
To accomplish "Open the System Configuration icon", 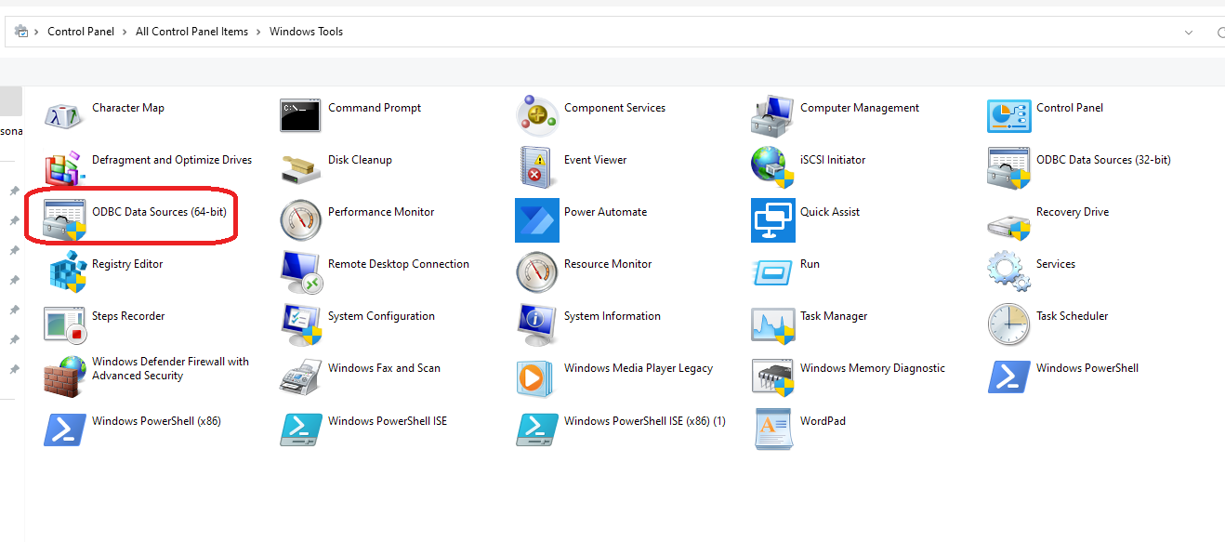I will [301, 324].
